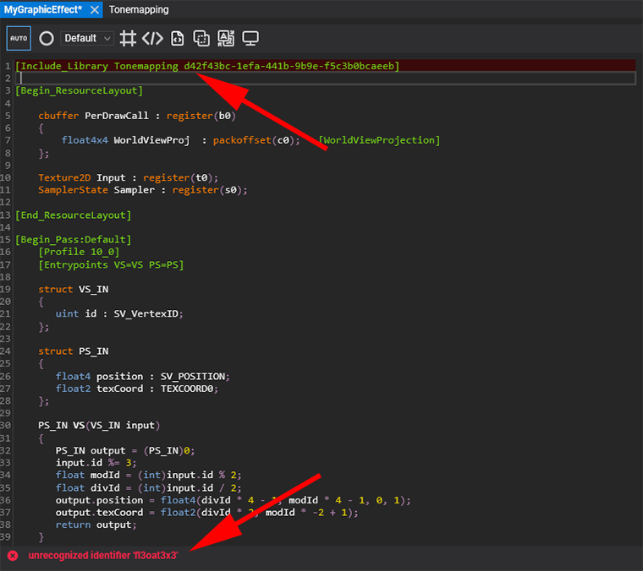Place cursor on empty line 2
The height and width of the screenshot is (571, 643).
(254, 78)
